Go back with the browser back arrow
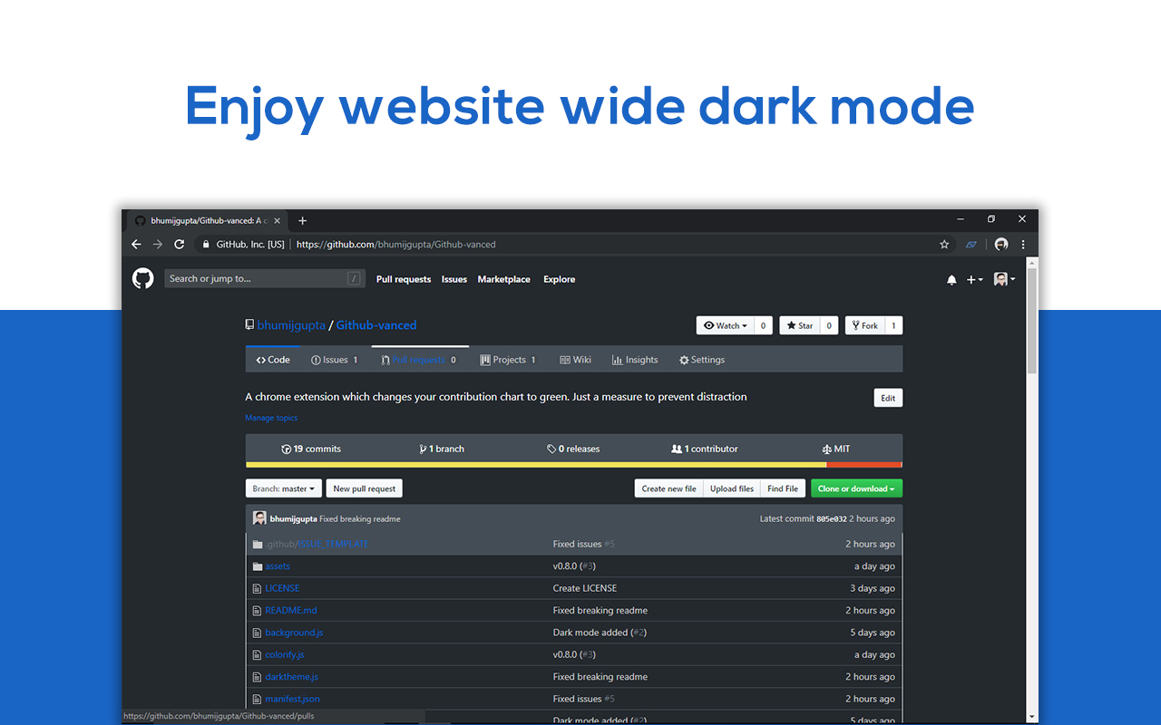Image resolution: width=1161 pixels, height=725 pixels. point(136,244)
